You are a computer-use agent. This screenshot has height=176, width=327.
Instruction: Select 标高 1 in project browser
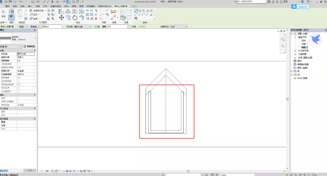coord(304,44)
